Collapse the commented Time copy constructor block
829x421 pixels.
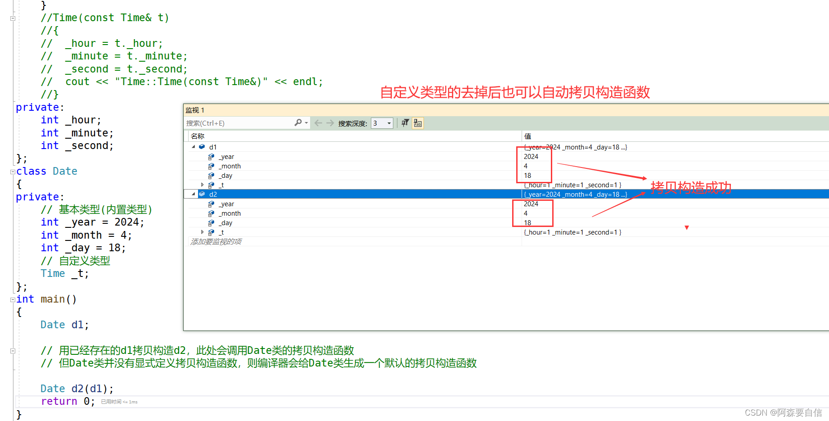click(13, 18)
